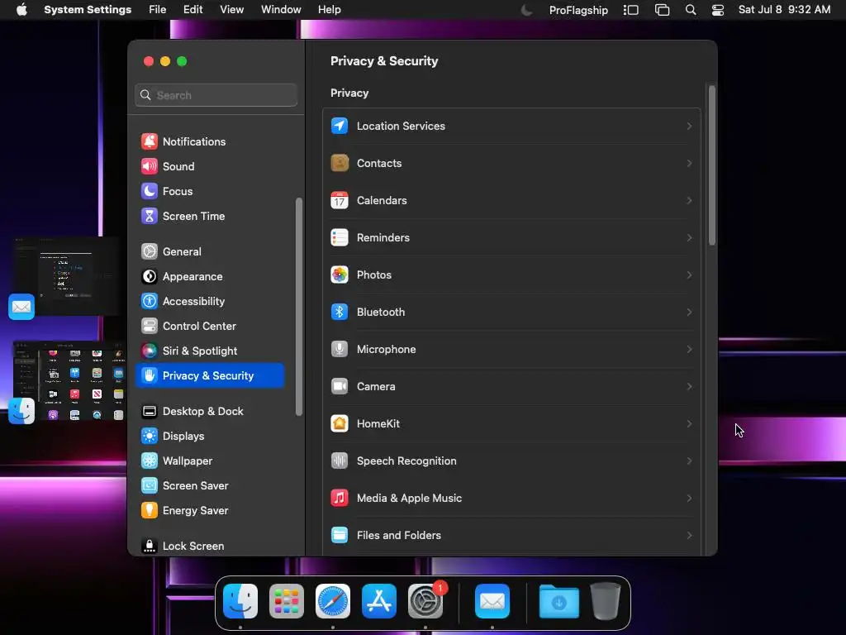
Task: Expand Contacts row chevron
Action: 689,163
